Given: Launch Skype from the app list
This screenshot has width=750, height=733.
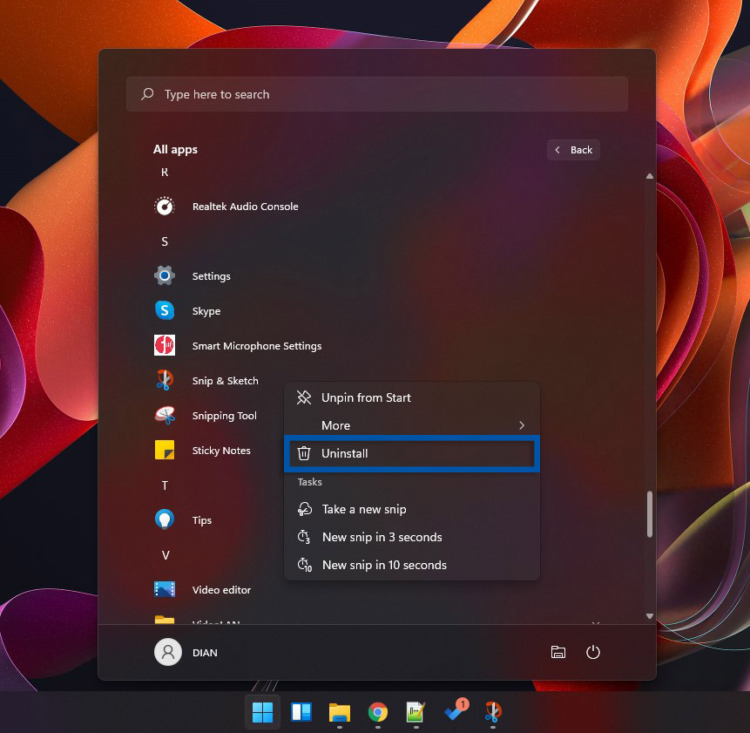Looking at the screenshot, I should click(x=206, y=310).
